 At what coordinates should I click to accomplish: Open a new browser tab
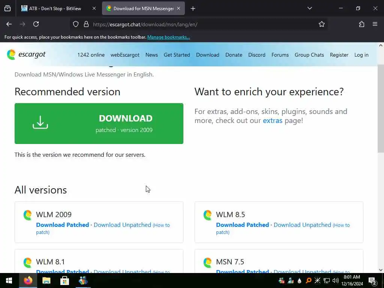193,9
